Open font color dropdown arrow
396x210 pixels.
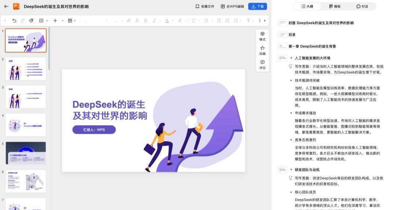[x=173, y=20]
